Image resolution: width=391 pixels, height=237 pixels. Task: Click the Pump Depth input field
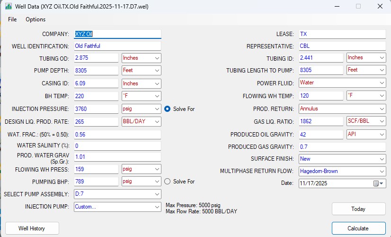(96, 70)
